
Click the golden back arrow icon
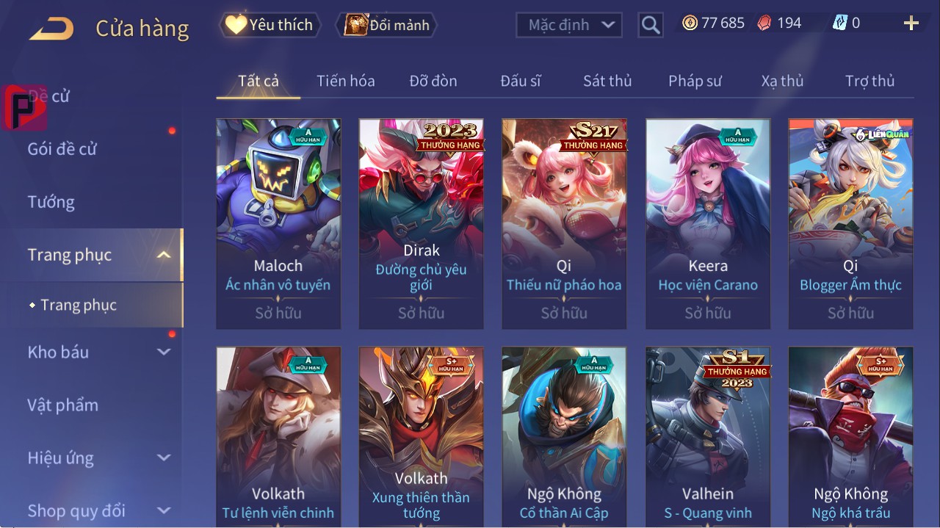pyautogui.click(x=51, y=29)
